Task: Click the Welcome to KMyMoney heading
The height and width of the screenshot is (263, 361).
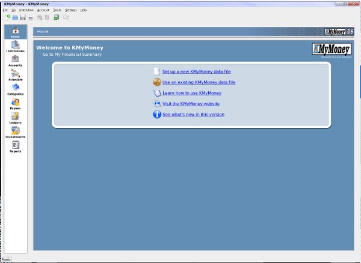Action: [70, 47]
